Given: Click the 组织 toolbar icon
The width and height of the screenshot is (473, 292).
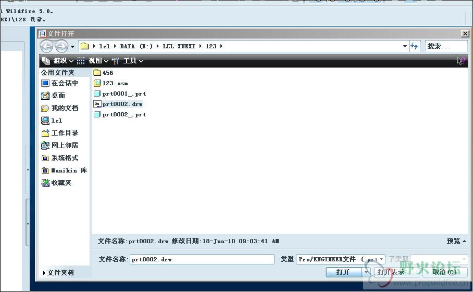Looking at the screenshot, I should pyautogui.click(x=46, y=61).
